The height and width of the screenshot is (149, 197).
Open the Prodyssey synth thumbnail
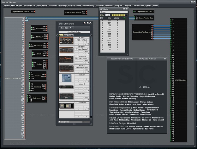pyautogui.click(x=66, y=59)
